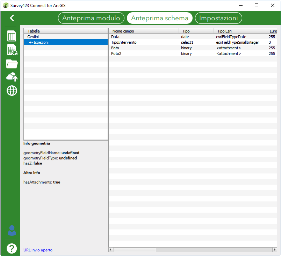Click the date type cell
Image resolution: width=281 pixels, height=256 pixels.
click(185, 37)
